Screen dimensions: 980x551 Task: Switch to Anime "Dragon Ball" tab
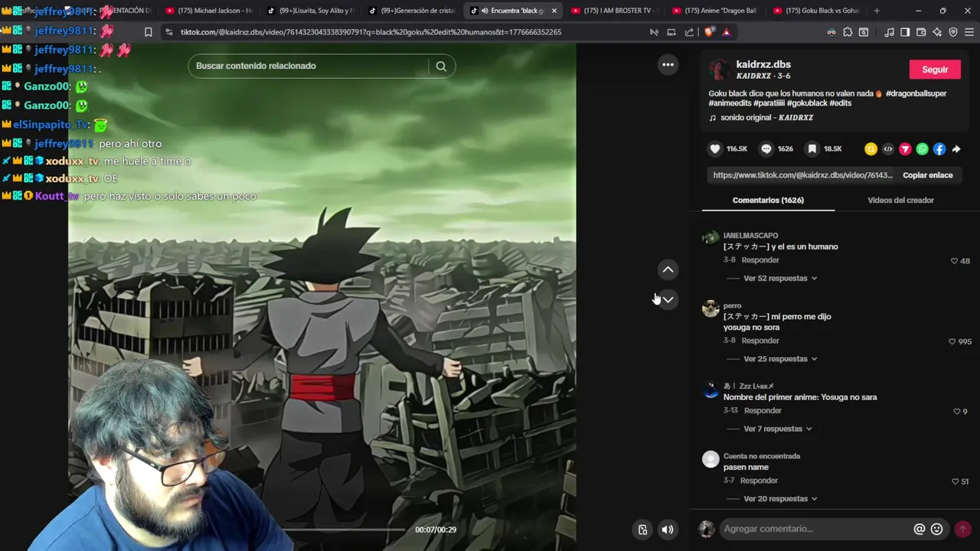716,11
